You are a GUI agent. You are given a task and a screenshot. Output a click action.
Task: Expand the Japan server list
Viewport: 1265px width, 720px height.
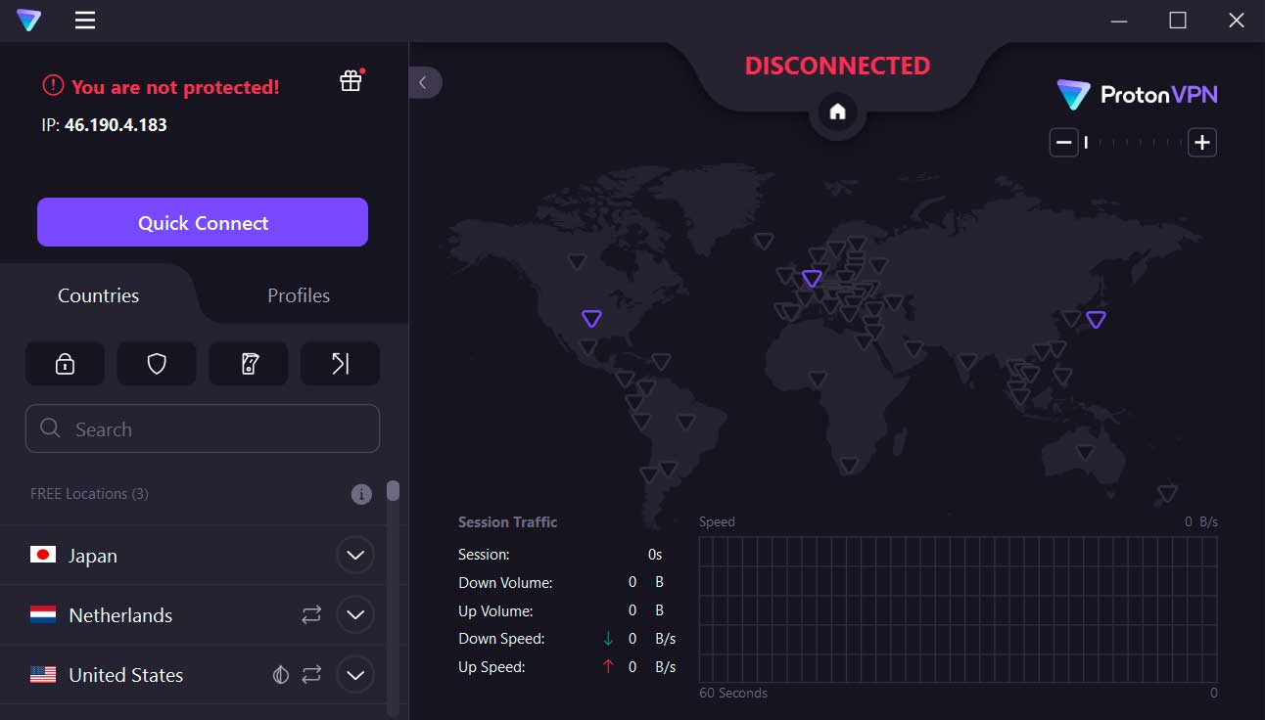click(x=354, y=555)
